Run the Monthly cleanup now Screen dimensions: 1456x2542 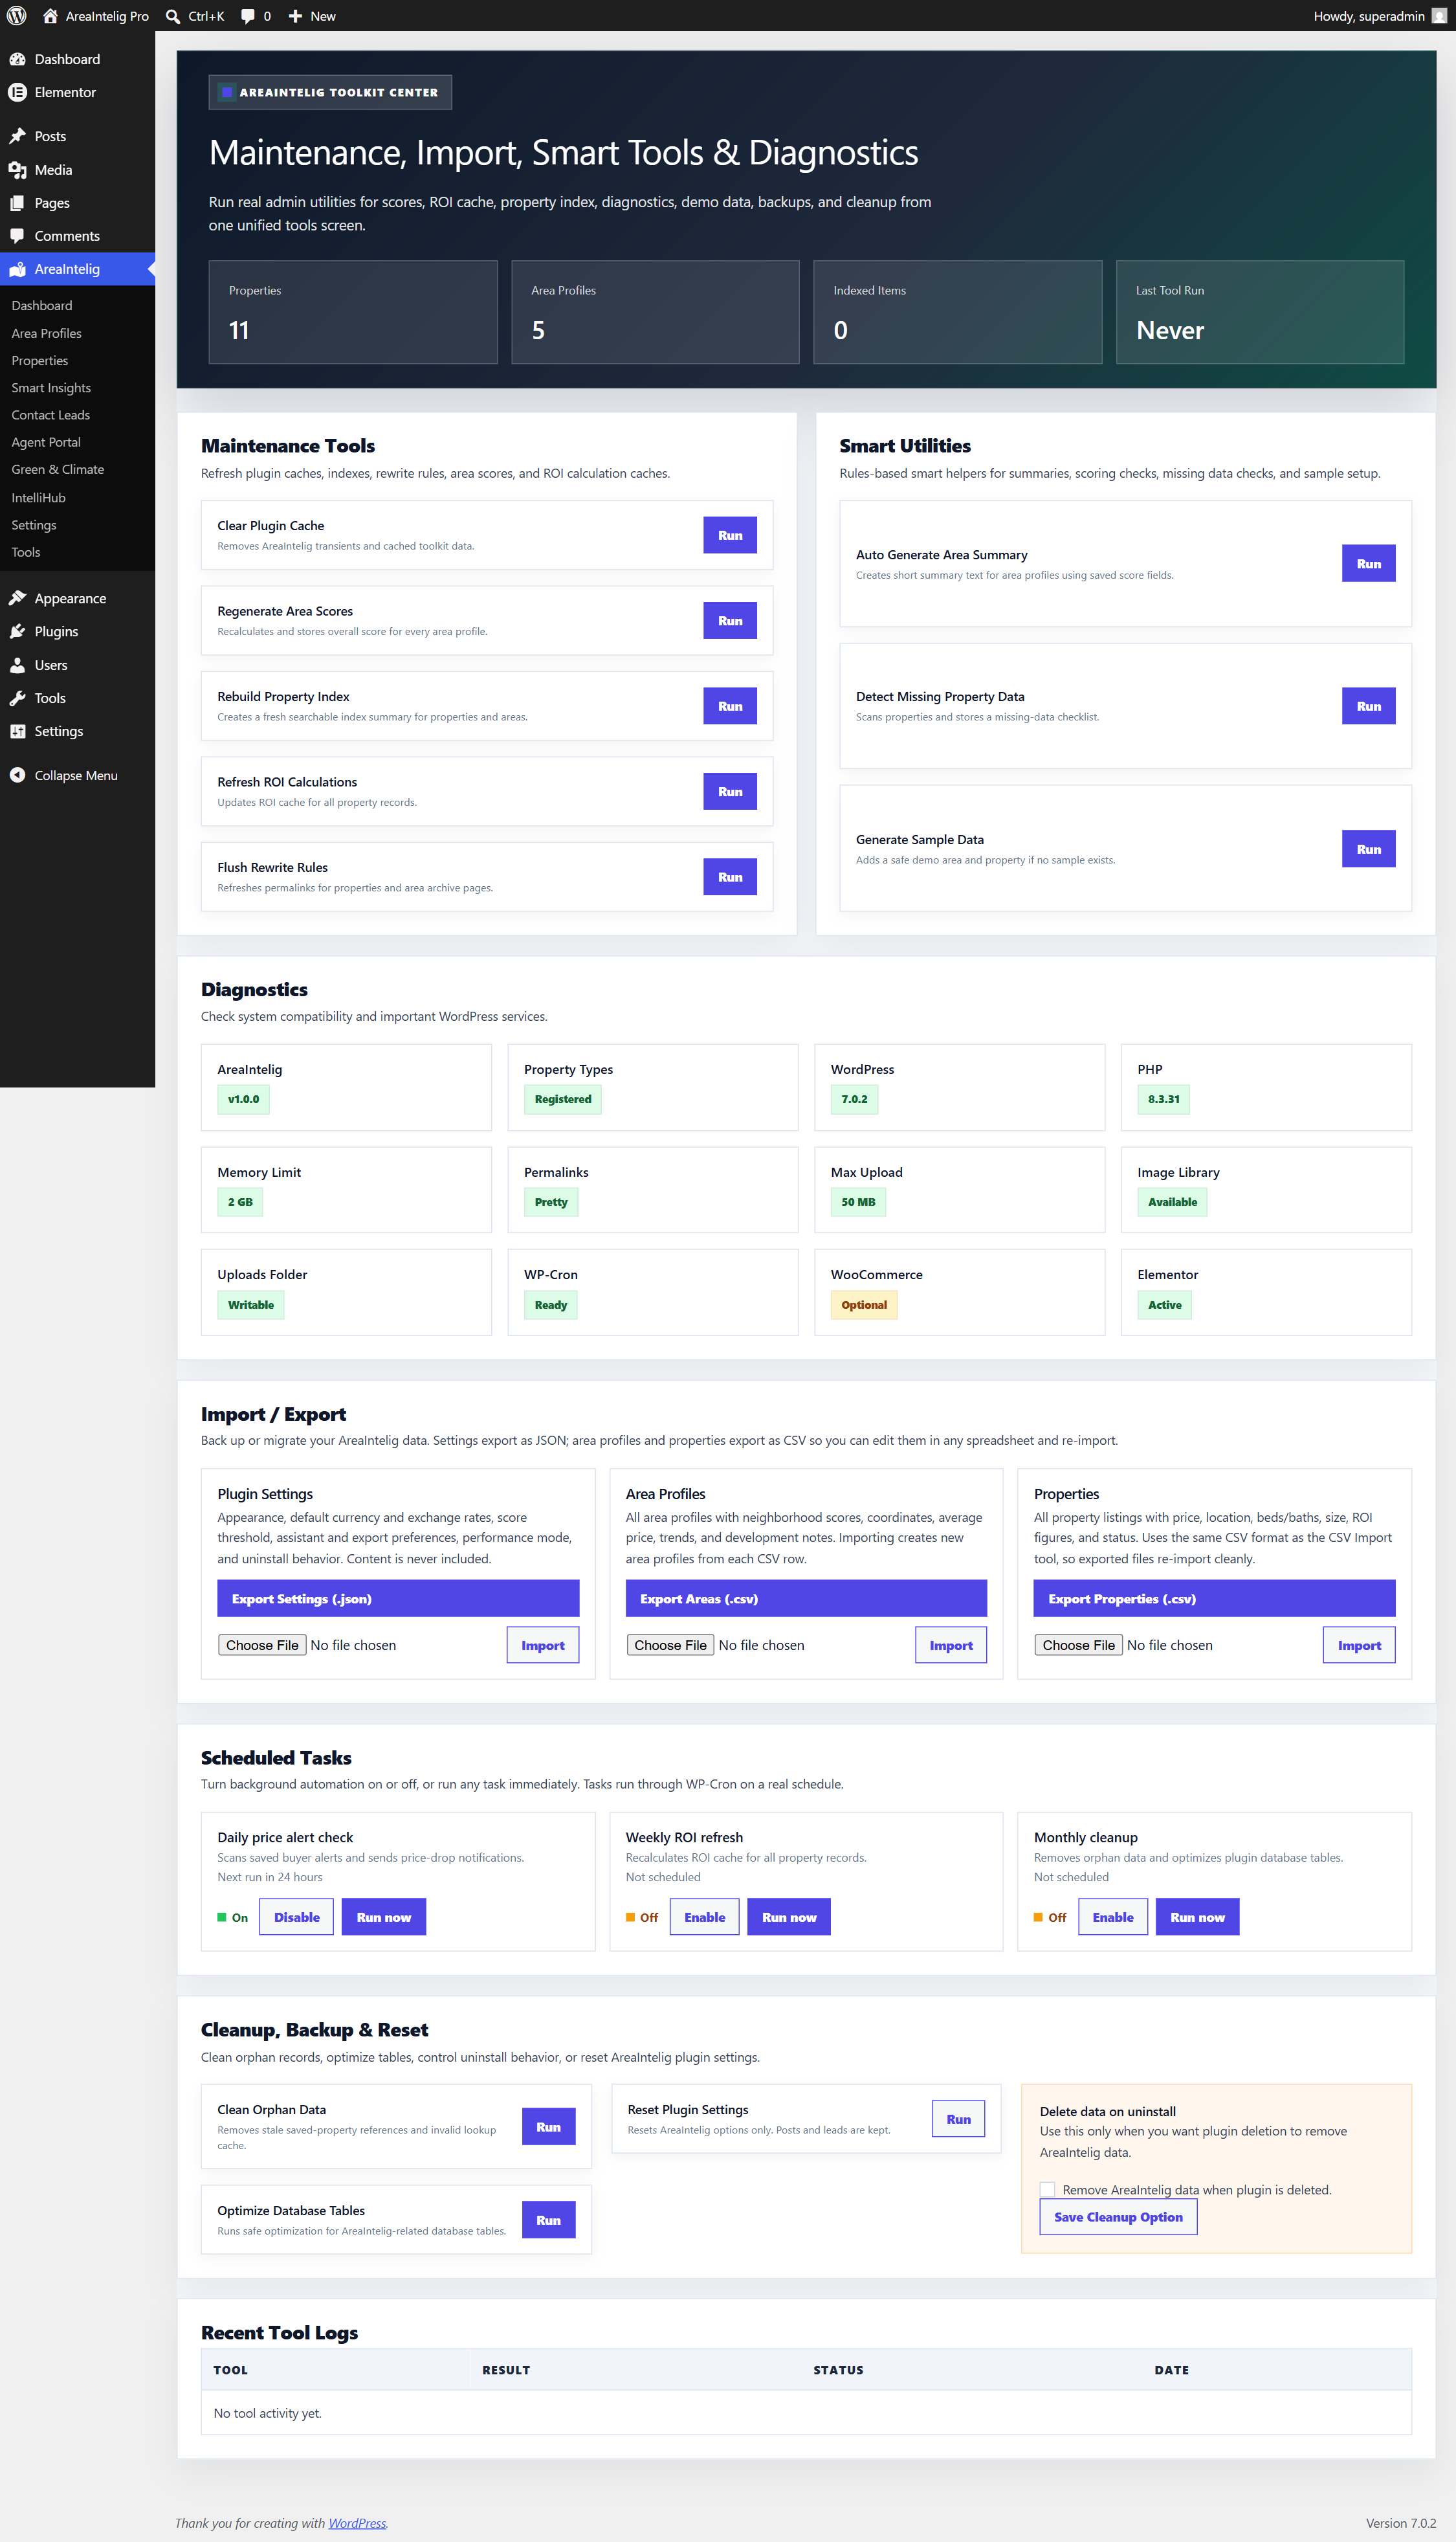pyautogui.click(x=1197, y=1916)
